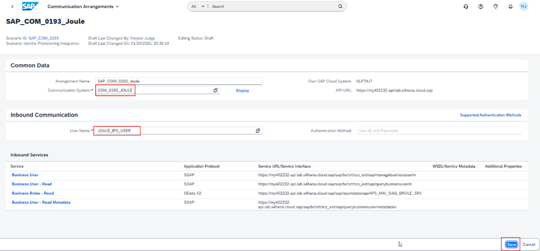
Task: Click the Display link
Action: click(242, 91)
